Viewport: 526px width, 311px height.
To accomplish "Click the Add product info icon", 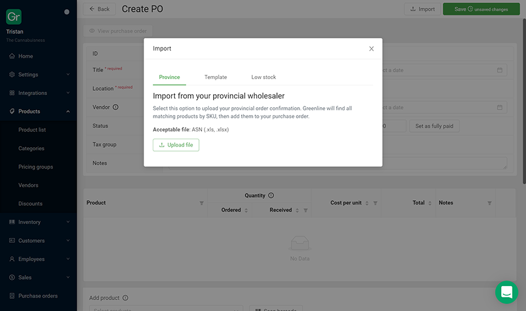I will (x=125, y=298).
